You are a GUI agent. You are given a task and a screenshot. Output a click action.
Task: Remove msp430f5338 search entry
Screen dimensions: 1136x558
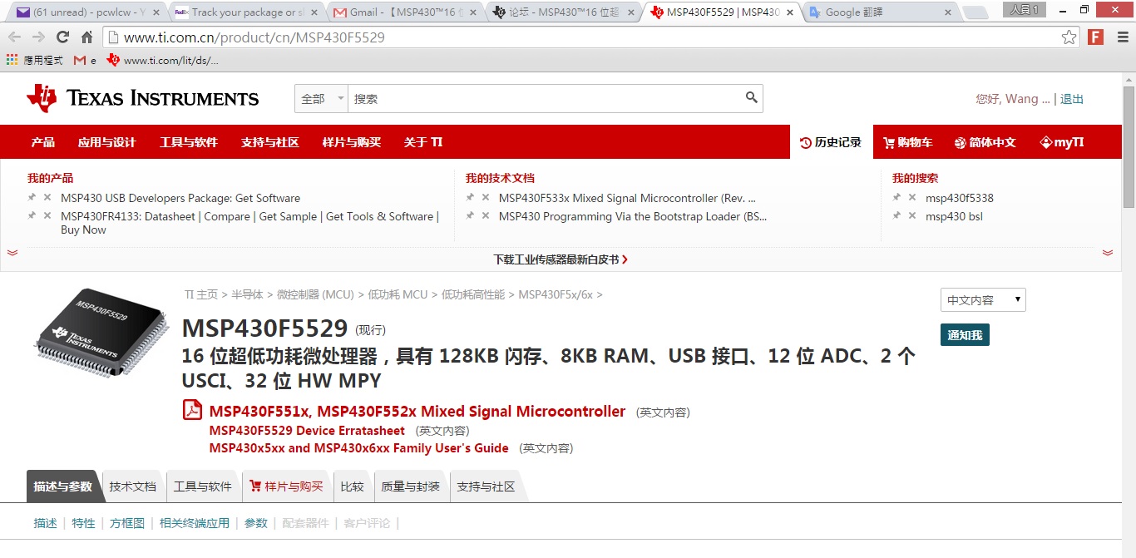[912, 198]
